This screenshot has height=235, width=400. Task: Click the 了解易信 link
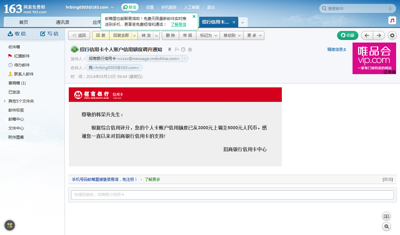(x=179, y=24)
